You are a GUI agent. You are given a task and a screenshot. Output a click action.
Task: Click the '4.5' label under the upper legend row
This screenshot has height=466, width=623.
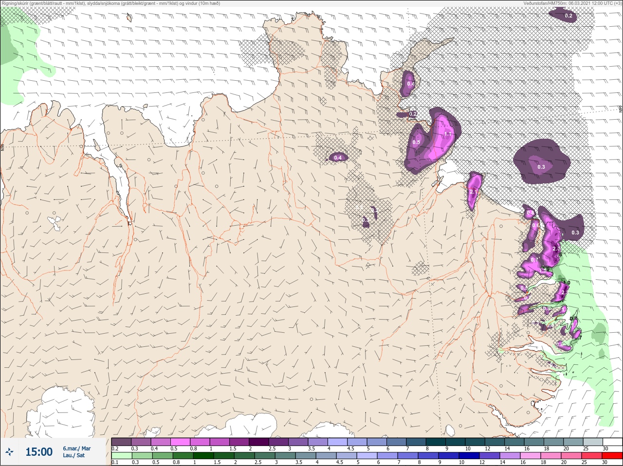(x=351, y=448)
